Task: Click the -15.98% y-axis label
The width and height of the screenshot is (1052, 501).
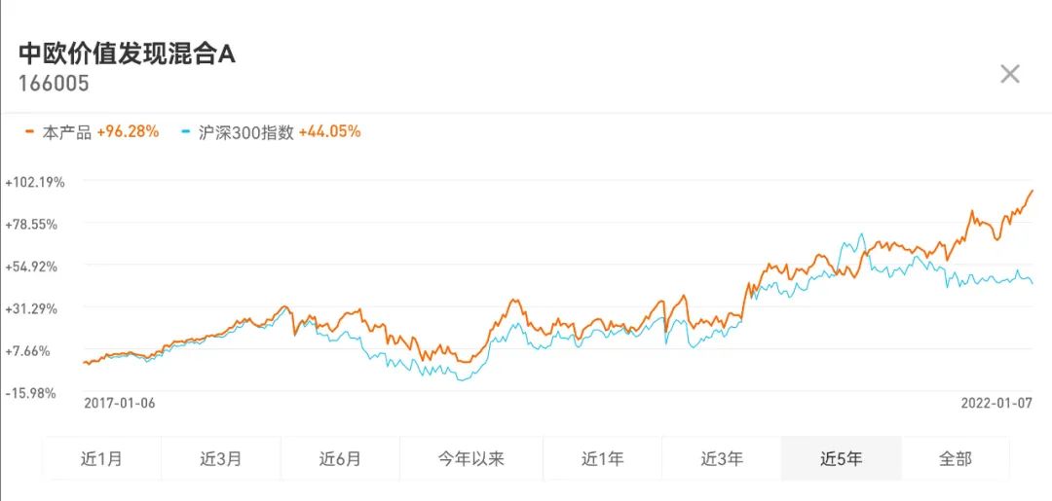Action: [30, 393]
